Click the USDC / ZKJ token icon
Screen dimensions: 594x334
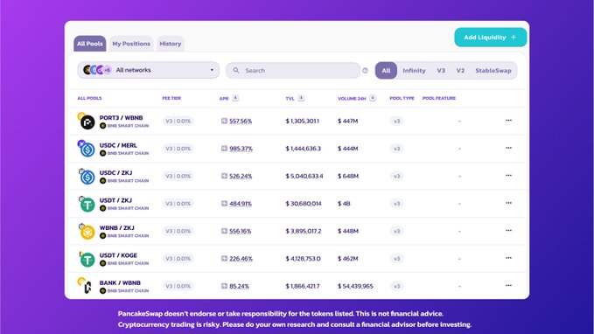click(x=87, y=177)
